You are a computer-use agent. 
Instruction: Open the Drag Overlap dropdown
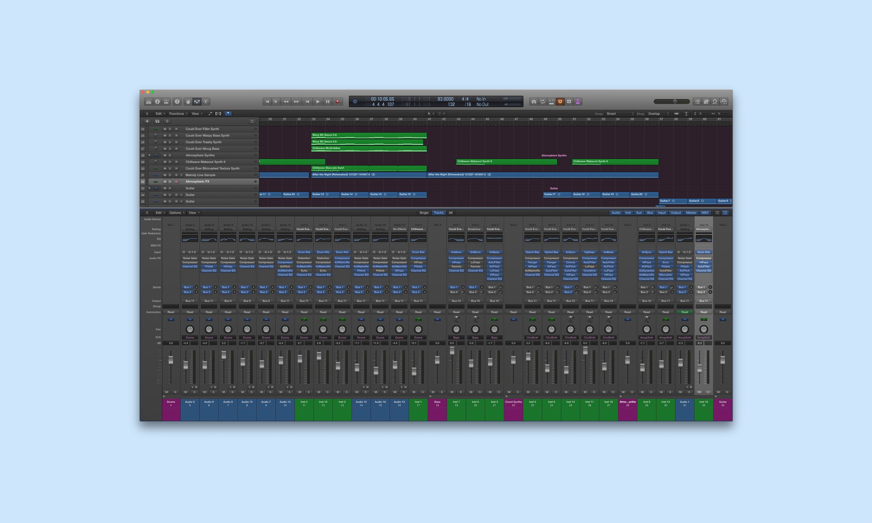click(659, 113)
